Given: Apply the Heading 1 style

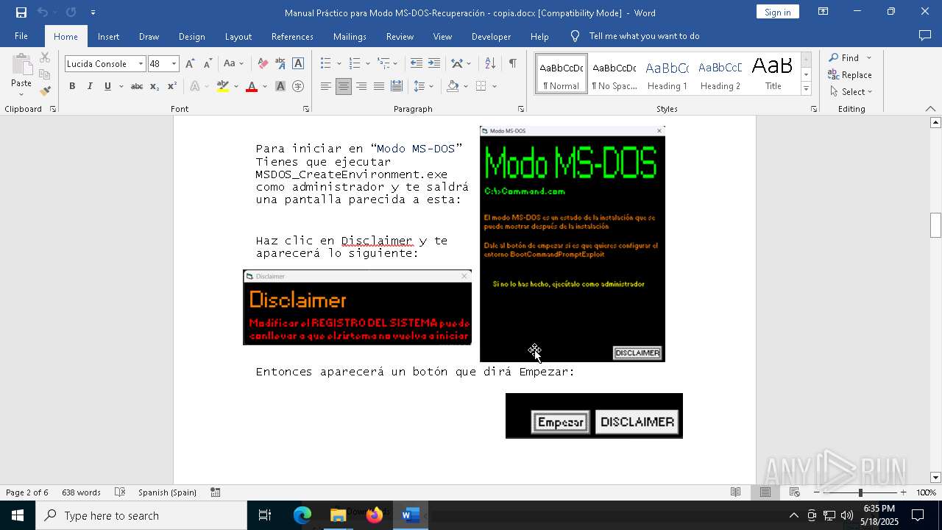Looking at the screenshot, I should [667, 74].
